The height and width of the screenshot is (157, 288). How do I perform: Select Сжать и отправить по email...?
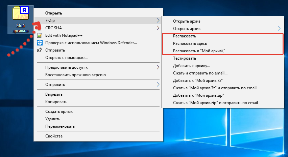pyautogui.click(x=223, y=73)
